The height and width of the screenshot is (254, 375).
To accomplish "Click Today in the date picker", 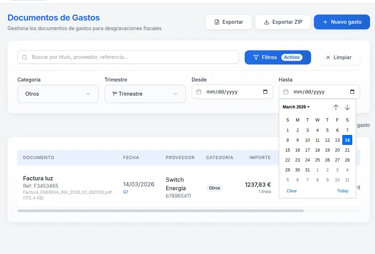I will click(x=342, y=191).
